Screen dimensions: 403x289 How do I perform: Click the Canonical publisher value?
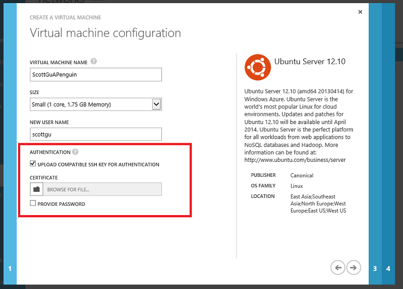tap(302, 175)
